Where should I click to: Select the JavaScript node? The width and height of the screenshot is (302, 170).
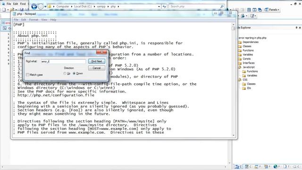(249, 67)
